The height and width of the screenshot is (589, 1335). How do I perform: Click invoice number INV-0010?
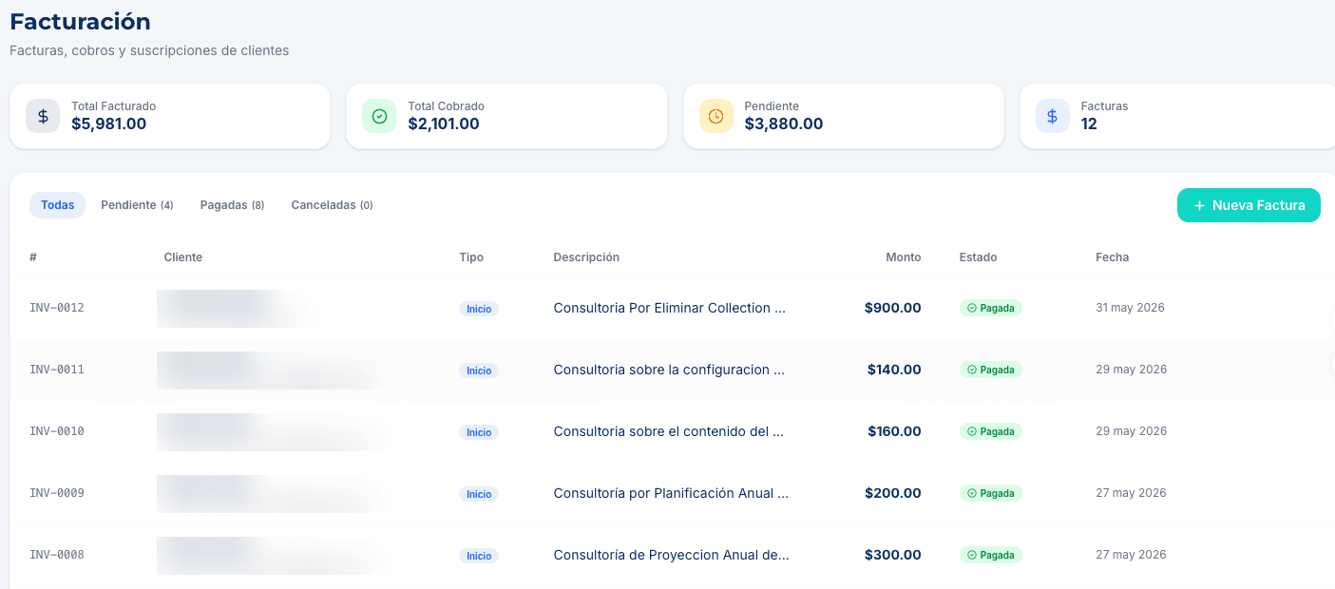coord(57,431)
